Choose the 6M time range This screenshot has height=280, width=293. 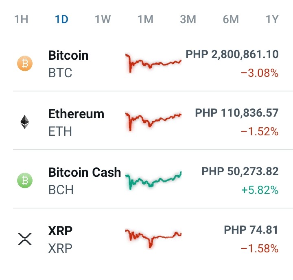click(x=231, y=19)
